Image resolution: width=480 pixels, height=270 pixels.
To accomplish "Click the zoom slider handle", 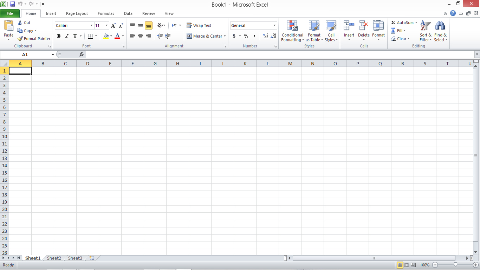I will tap(455, 265).
